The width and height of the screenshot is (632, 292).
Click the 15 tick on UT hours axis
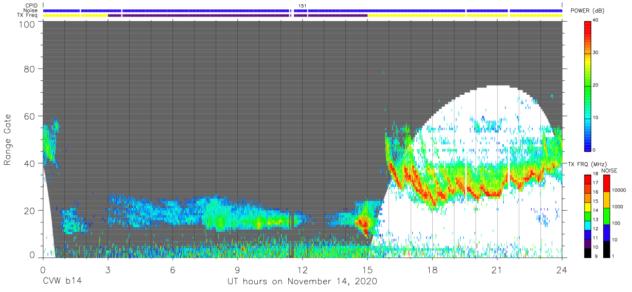point(367,269)
